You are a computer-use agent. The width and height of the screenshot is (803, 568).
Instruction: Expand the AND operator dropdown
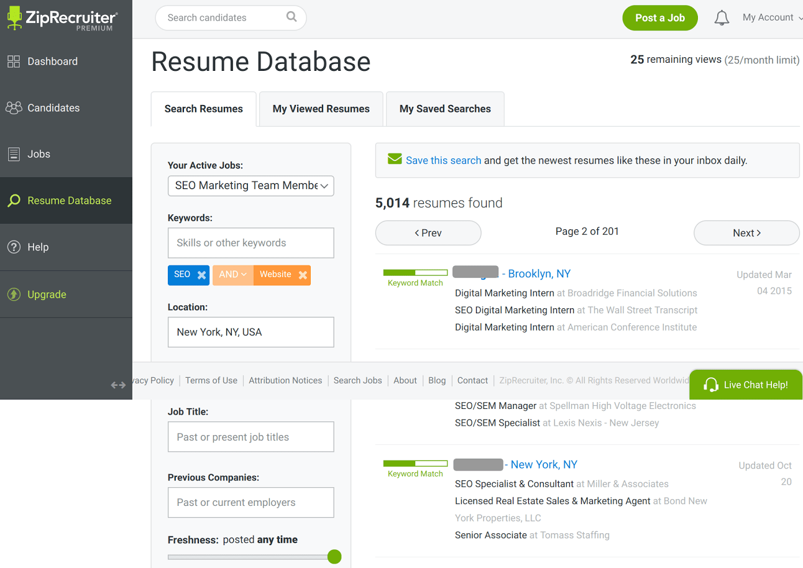(233, 275)
